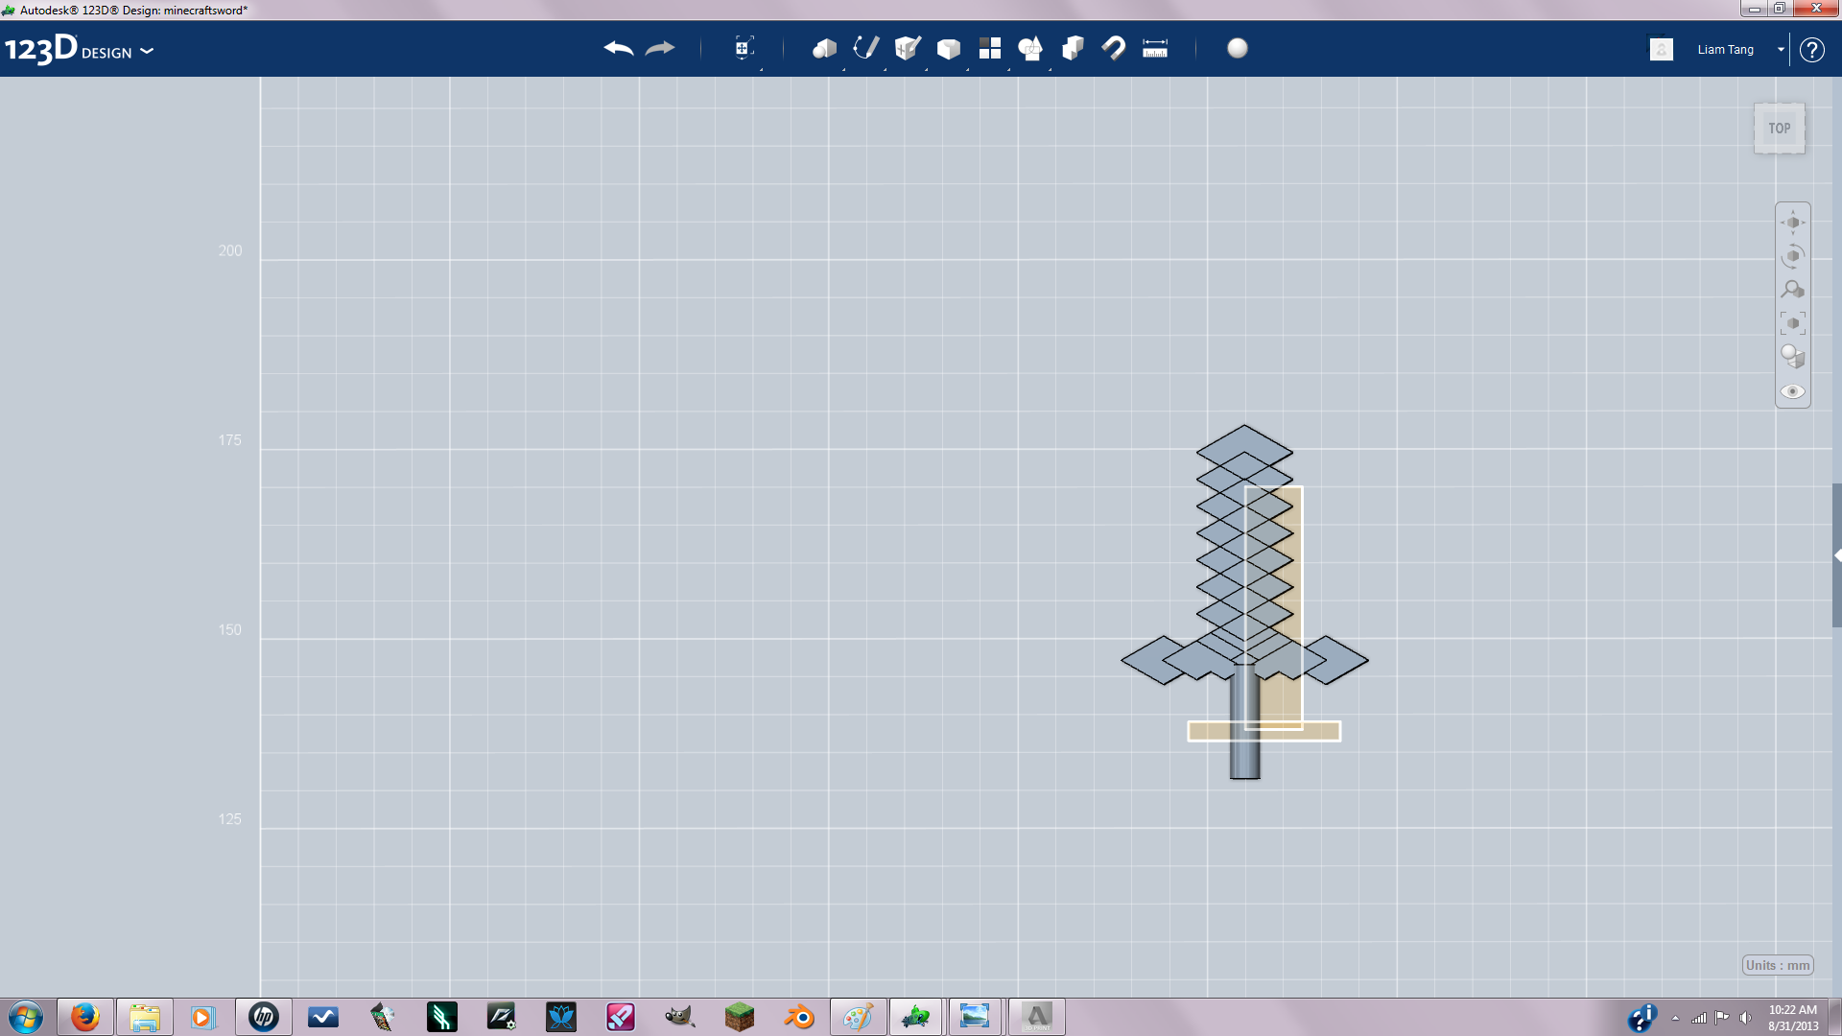
Task: Open Windows Explorer from the taskbar
Action: coord(144,1017)
